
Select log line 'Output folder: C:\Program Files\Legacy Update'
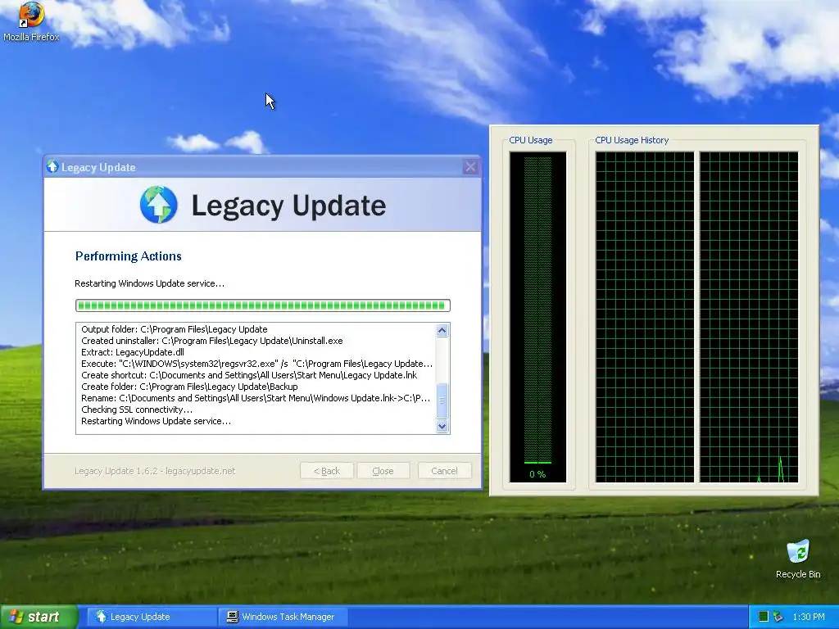(175, 329)
